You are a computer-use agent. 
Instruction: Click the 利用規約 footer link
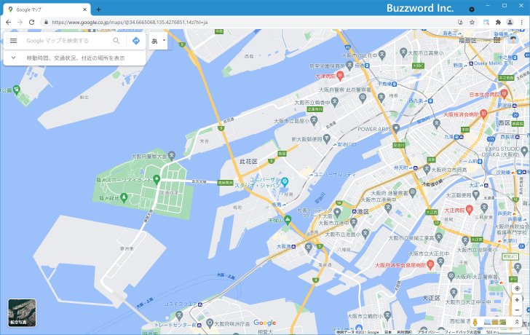[x=404, y=332]
